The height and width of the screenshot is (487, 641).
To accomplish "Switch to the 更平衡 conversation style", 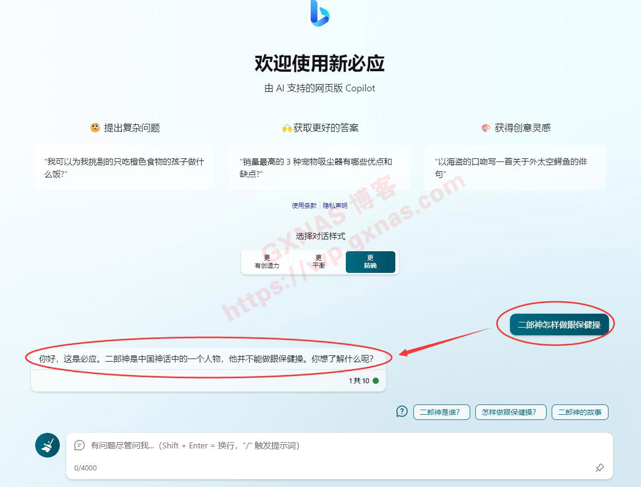I will coord(318,262).
